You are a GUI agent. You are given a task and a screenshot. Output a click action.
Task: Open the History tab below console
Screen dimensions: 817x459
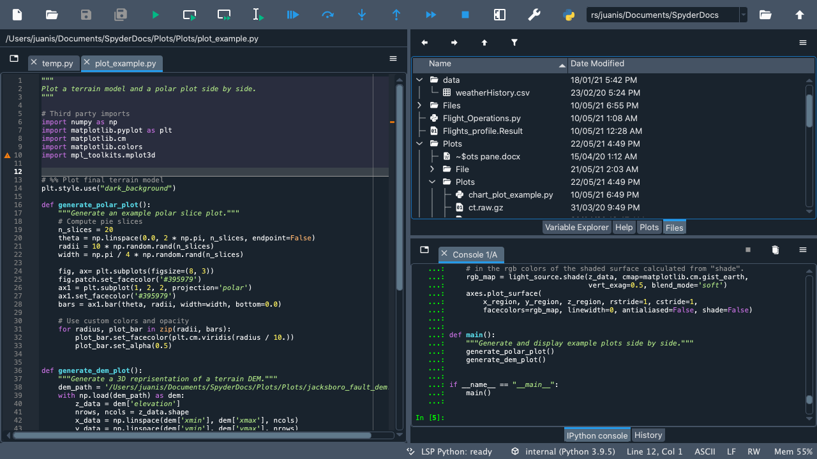(x=648, y=435)
